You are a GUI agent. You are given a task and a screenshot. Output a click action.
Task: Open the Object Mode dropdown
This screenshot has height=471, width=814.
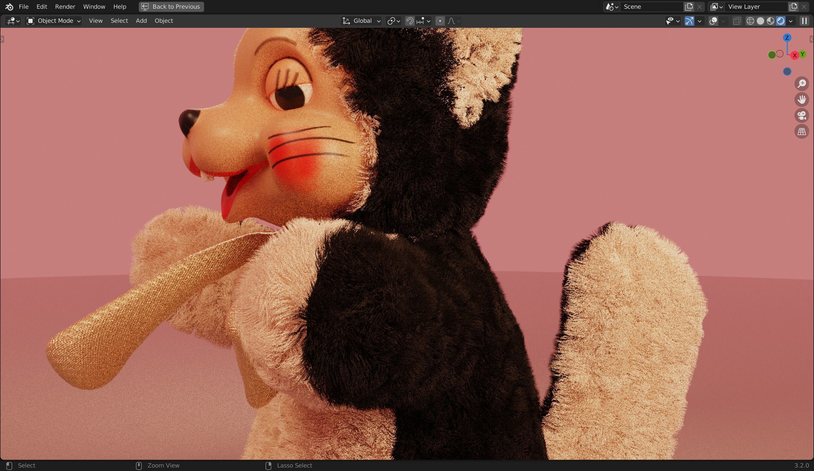point(53,21)
